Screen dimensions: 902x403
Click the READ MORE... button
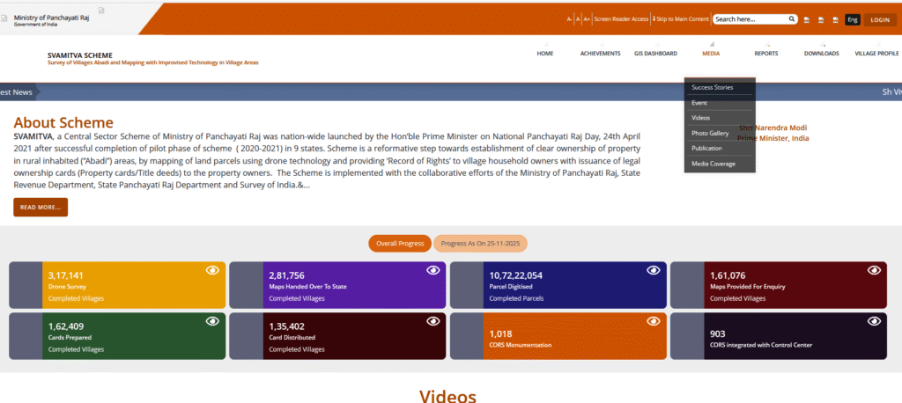pos(41,208)
